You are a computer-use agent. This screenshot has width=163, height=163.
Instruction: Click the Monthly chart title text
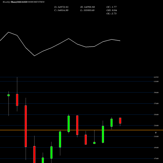(x=23, y=2)
